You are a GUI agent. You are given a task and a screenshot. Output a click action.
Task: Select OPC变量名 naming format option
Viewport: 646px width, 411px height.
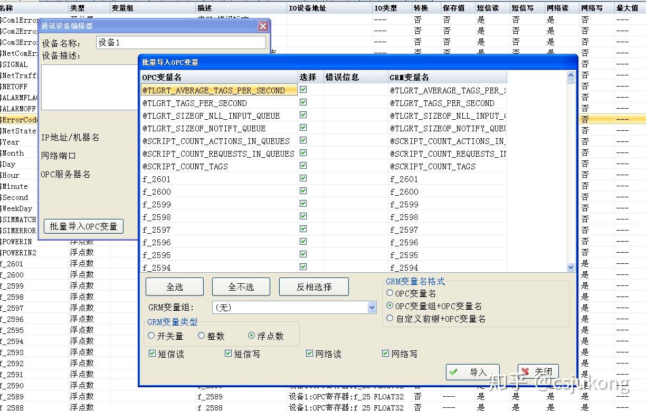[x=389, y=292]
